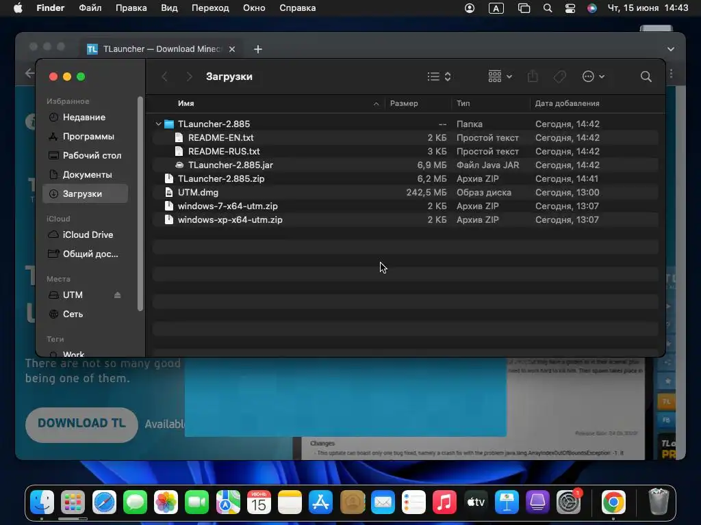
Task: Open the Справка menu
Action: [297, 8]
